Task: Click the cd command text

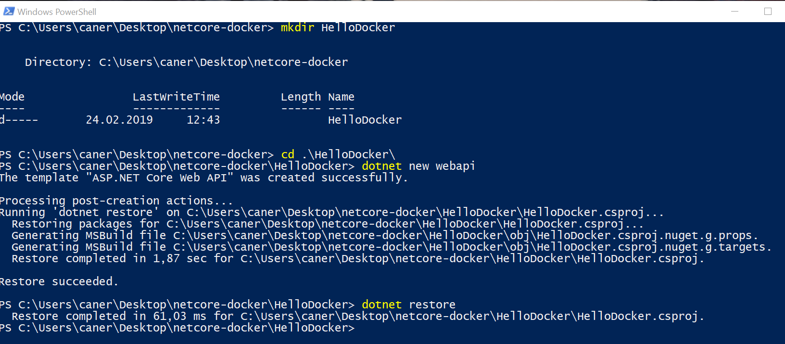Action: (x=288, y=154)
